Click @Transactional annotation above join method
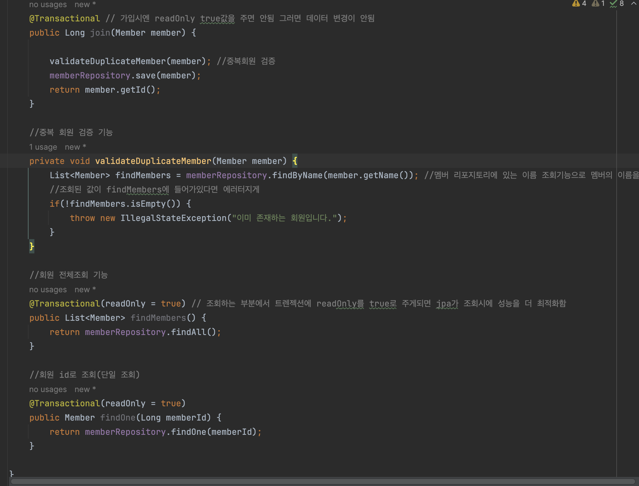This screenshot has width=639, height=486. [x=65, y=18]
